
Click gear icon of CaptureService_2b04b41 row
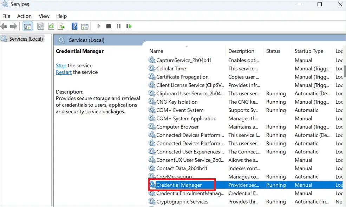click(152, 60)
